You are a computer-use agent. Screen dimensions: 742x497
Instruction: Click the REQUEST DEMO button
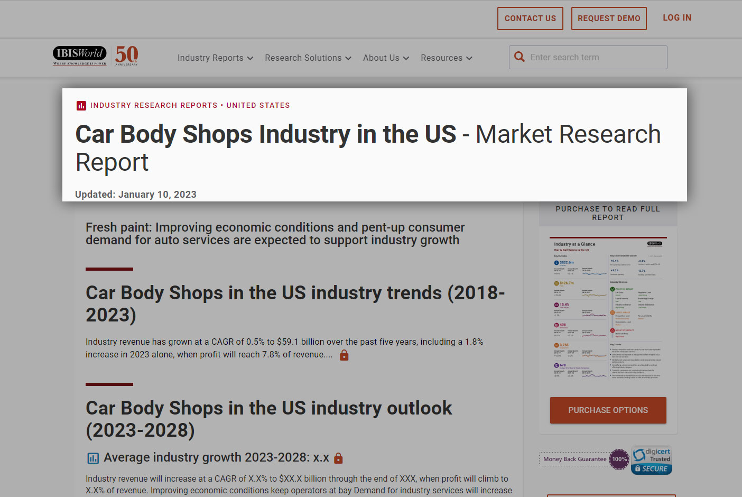point(609,18)
